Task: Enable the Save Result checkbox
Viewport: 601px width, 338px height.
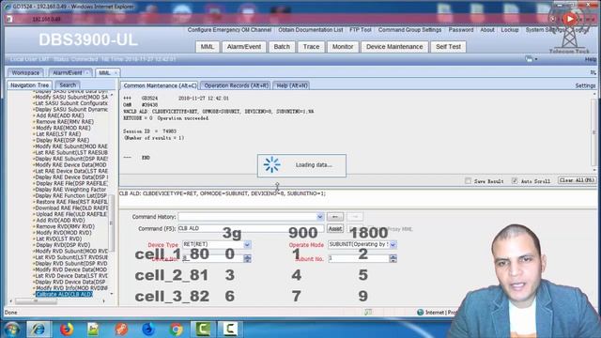Action: (468, 181)
